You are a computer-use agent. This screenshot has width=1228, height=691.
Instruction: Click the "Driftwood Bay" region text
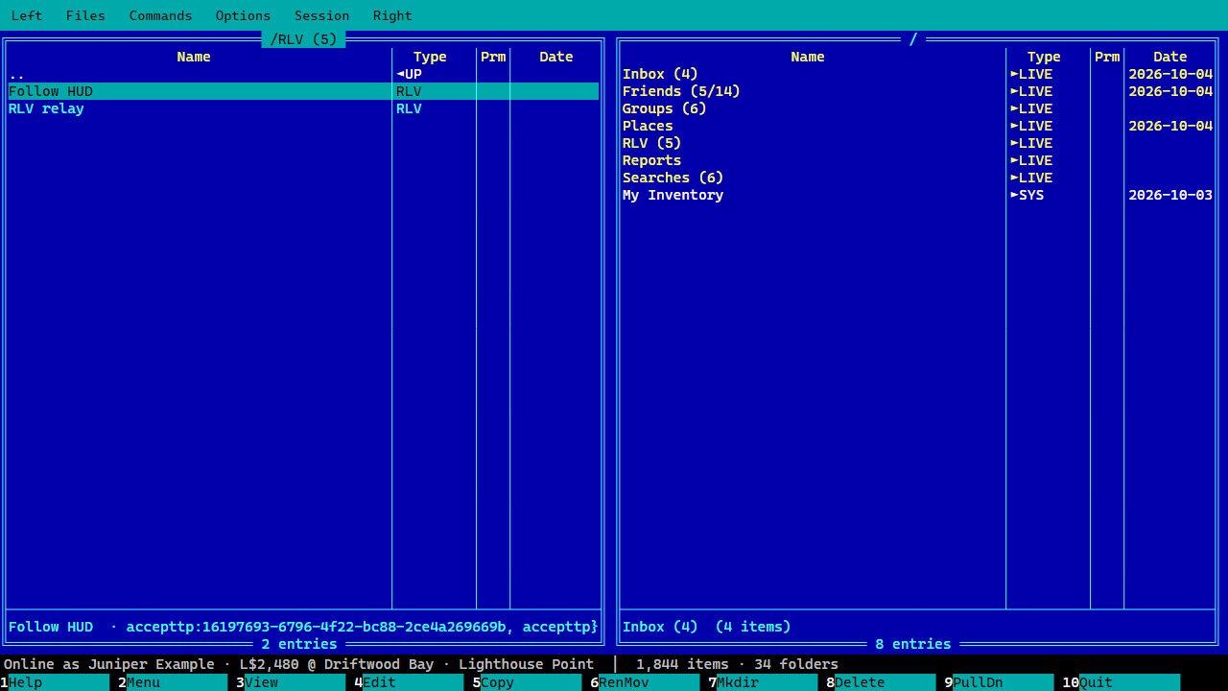(379, 664)
